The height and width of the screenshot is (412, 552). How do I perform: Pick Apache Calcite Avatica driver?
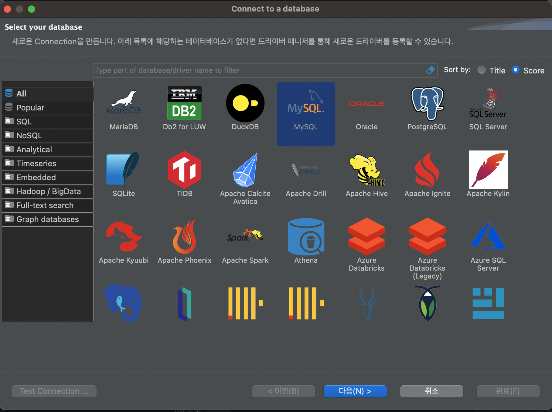(245, 170)
